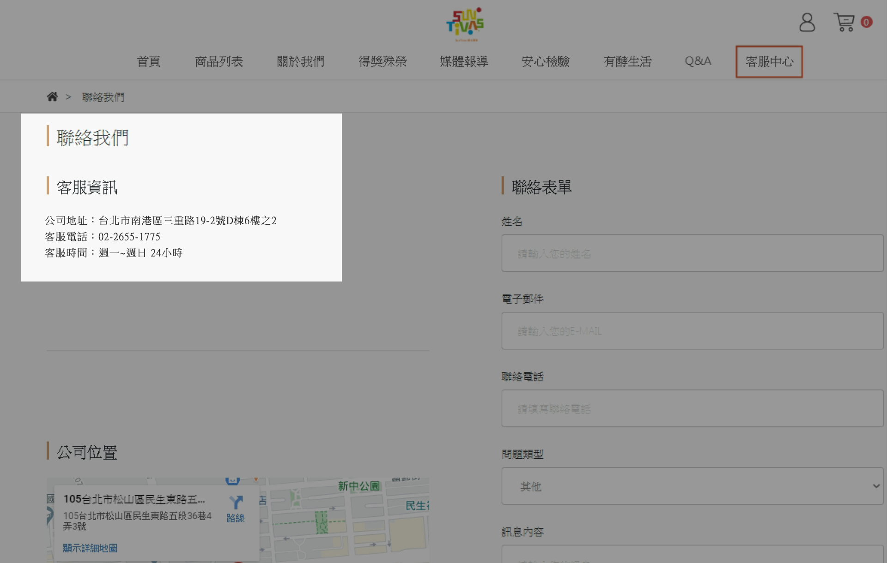The height and width of the screenshot is (563, 887).
Task: Open 關於我們 menu item
Action: coord(301,61)
